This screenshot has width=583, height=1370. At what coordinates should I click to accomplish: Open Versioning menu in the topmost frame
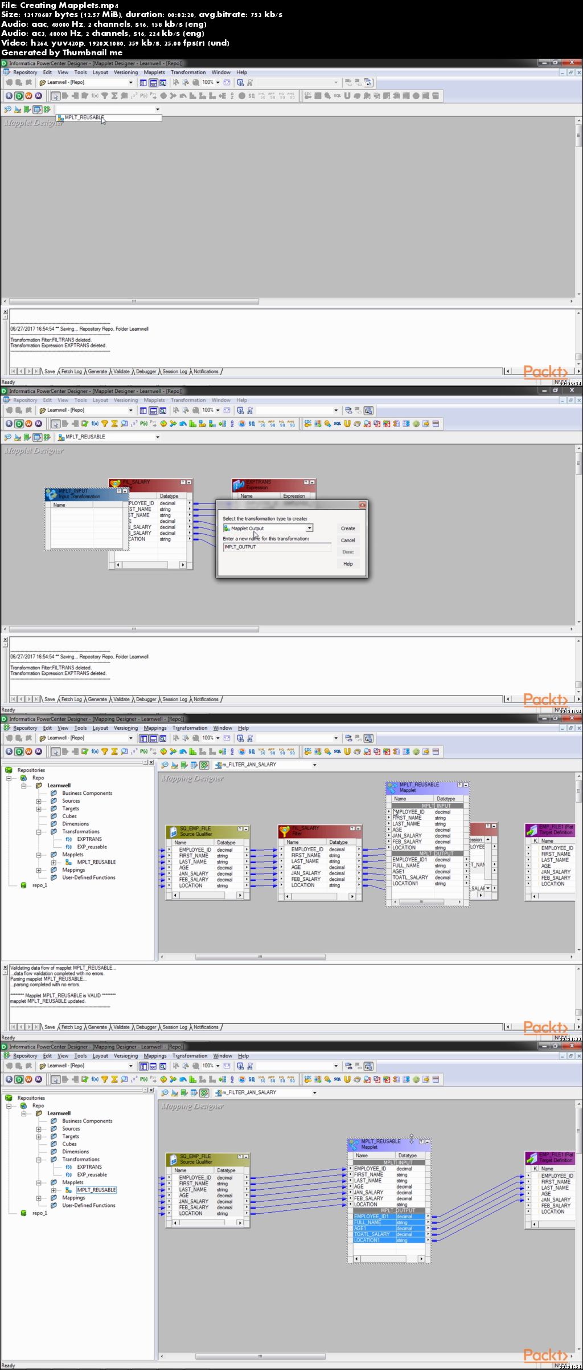click(x=126, y=72)
